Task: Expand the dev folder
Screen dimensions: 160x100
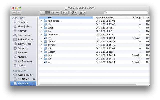Action: click(41, 31)
